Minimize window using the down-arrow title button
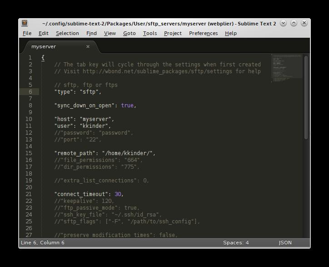 tap(284, 23)
